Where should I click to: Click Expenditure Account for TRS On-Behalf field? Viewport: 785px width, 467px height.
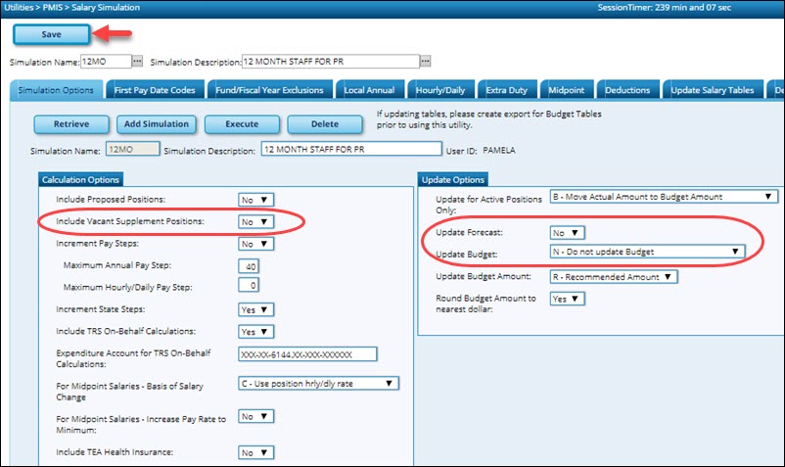(307, 354)
